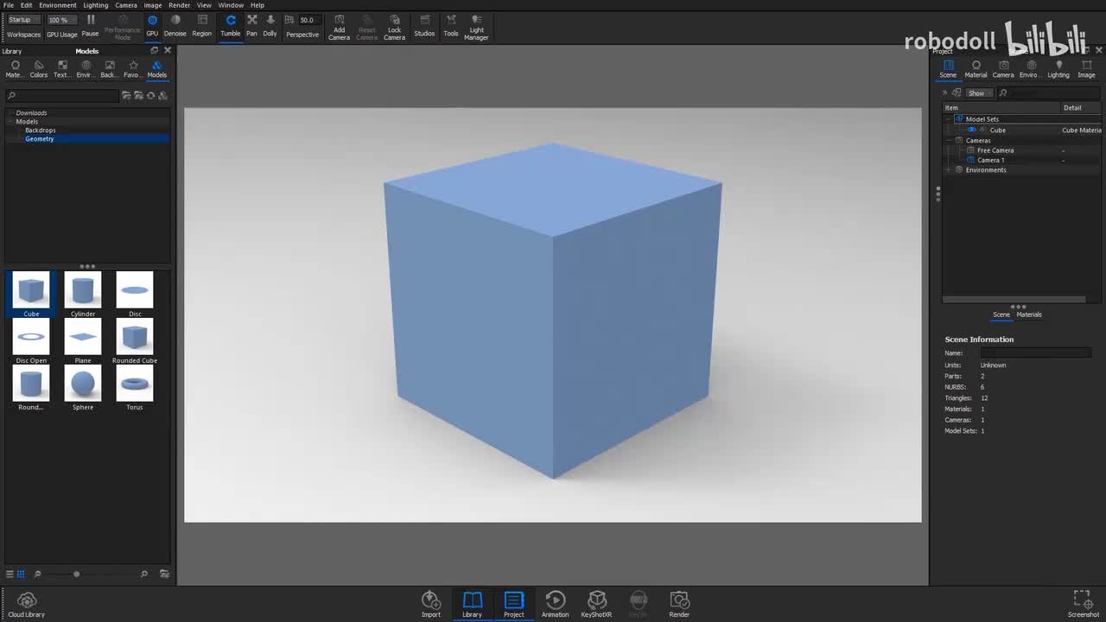Screen dimensions: 1106x622
Task: Open the Studios panel
Action: (x=424, y=25)
